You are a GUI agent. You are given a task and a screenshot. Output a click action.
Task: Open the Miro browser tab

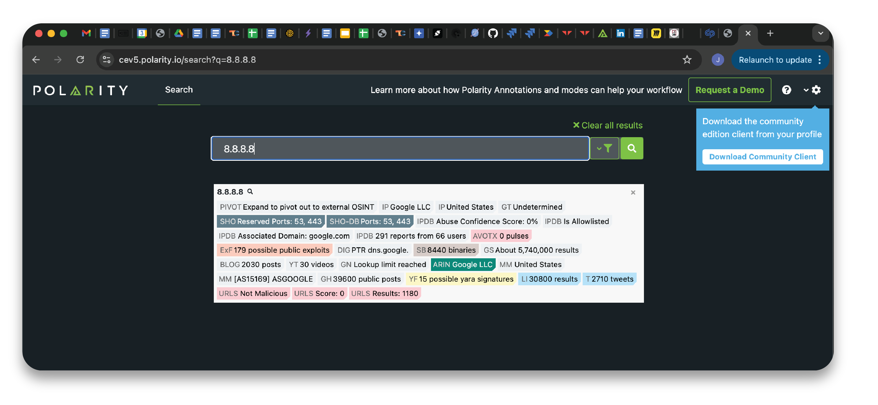point(656,33)
